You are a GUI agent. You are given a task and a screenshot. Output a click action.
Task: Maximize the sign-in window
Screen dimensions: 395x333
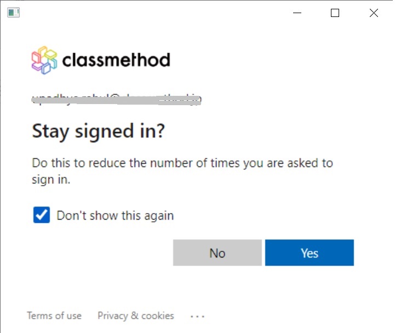[x=335, y=13]
